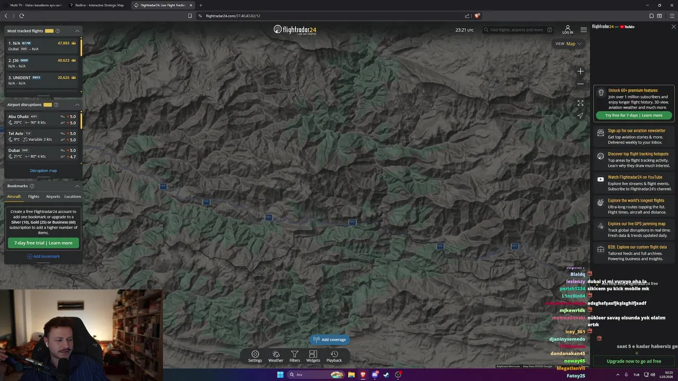Open the Disruption map link
The height and width of the screenshot is (381, 678).
(43, 170)
